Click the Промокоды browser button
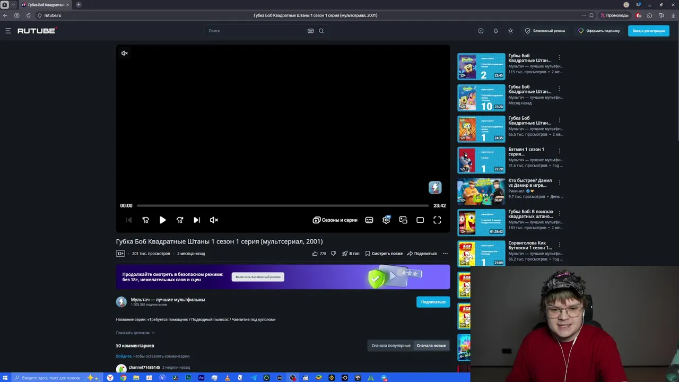679x382 pixels. (614, 15)
